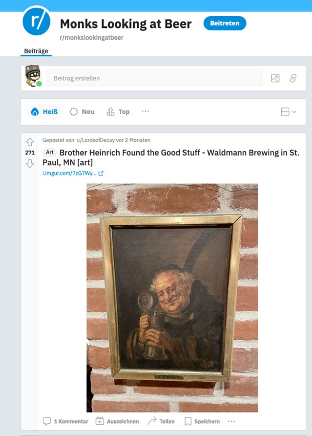
Task: Toggle Speichern bookmark for the post
Action: pos(188,421)
